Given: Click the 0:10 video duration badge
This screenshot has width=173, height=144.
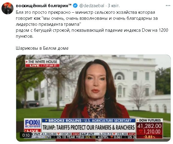Looking at the screenshot, I should pyautogui.click(x=26, y=135).
